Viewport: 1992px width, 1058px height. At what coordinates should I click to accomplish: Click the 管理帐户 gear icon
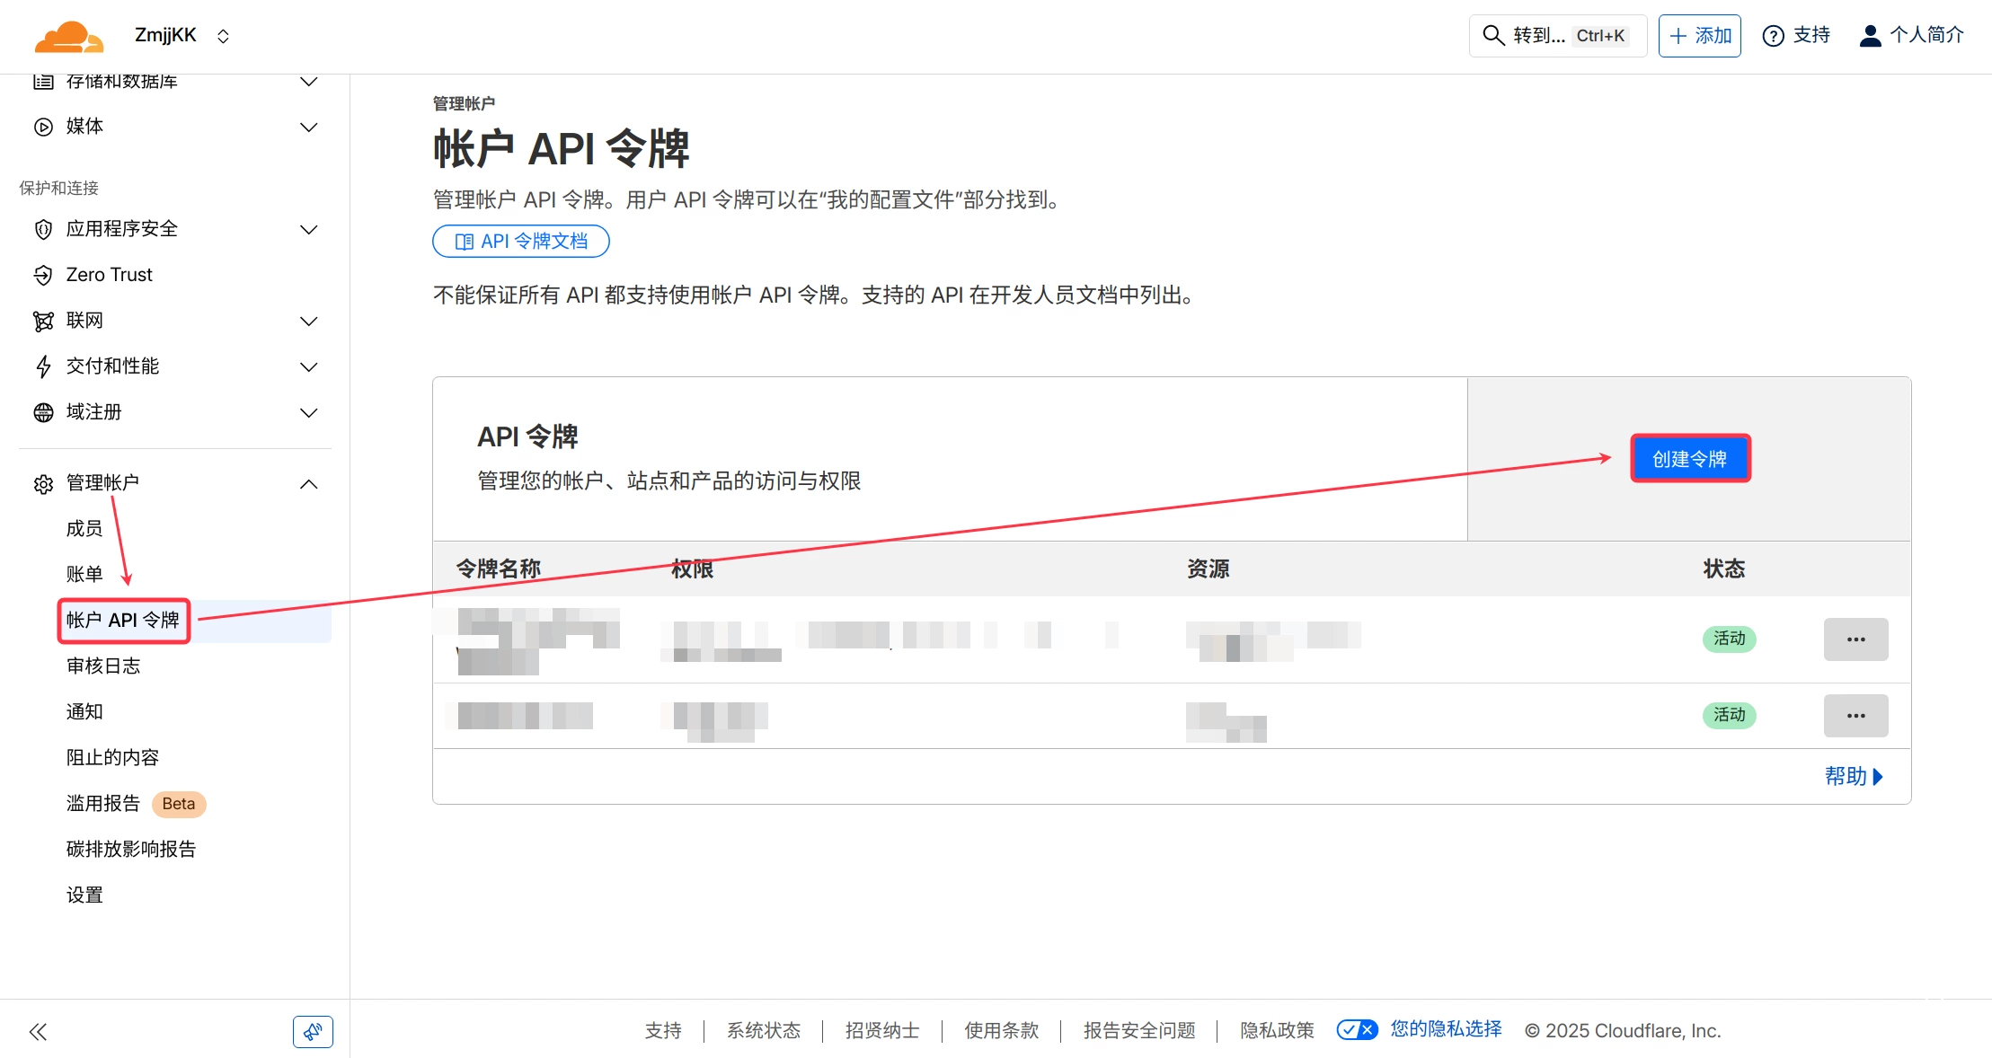coord(42,483)
